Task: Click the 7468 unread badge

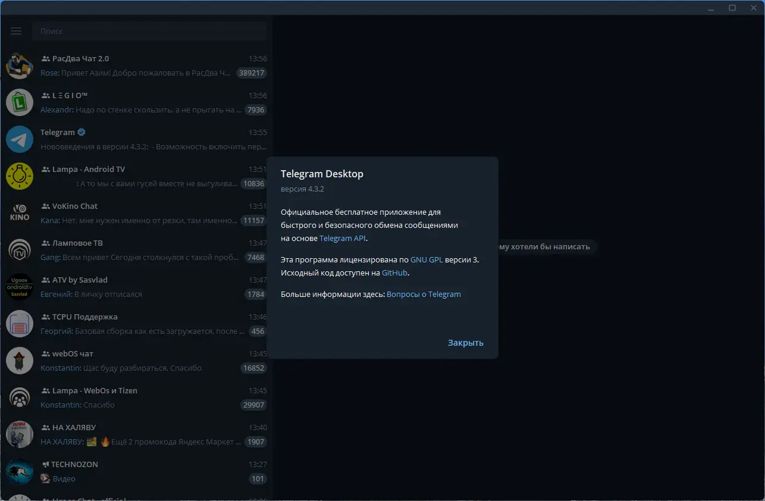Action: [256, 257]
